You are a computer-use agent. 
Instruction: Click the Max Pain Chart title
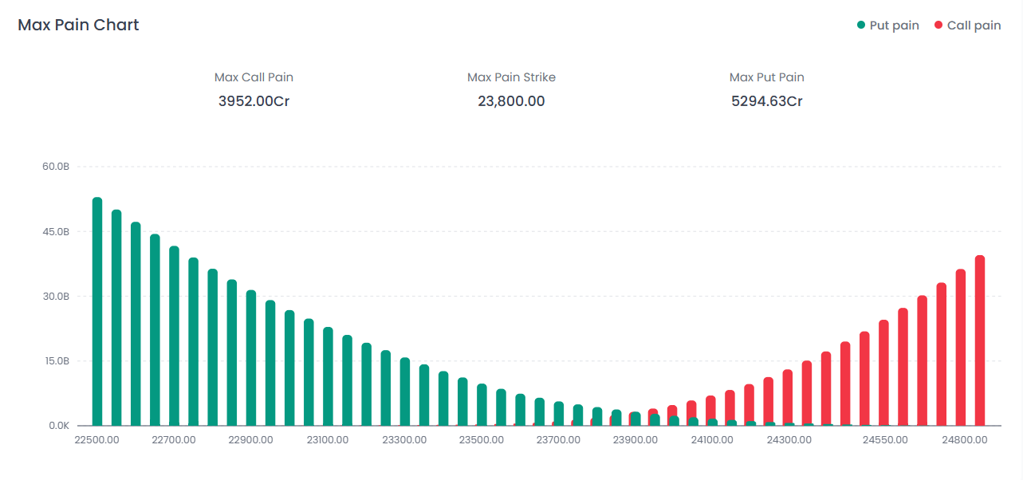pos(78,25)
